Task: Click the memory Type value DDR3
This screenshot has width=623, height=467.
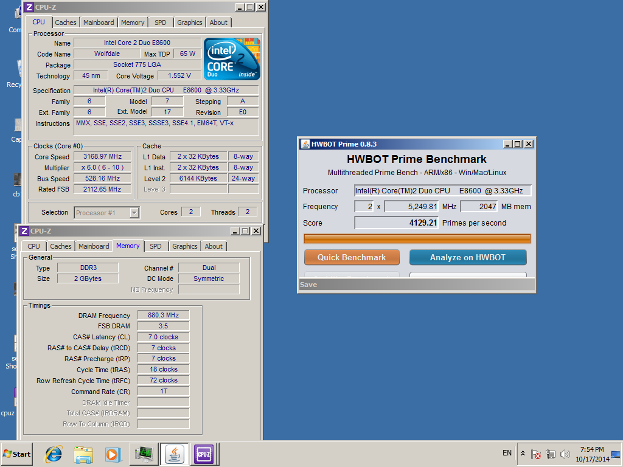Action: point(88,268)
